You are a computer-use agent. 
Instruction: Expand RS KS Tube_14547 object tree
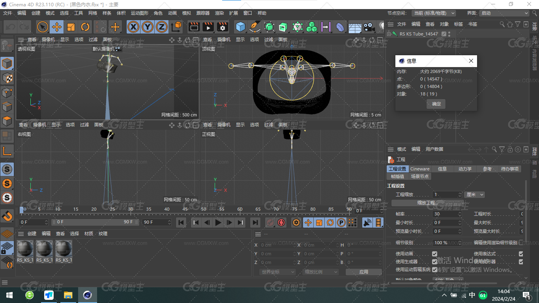point(389,34)
